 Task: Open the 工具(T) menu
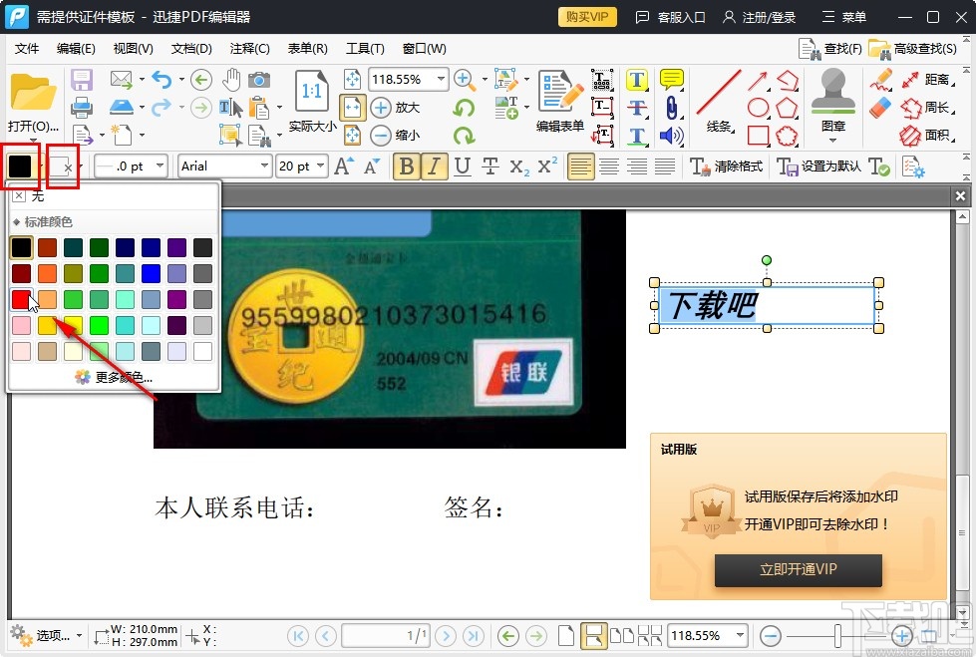click(365, 48)
